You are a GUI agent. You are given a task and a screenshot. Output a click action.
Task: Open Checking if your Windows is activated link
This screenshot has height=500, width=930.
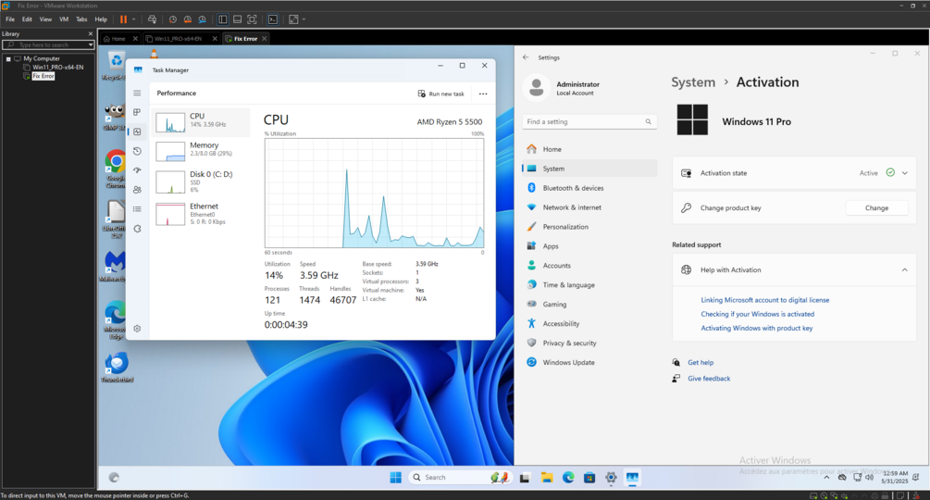pos(757,315)
